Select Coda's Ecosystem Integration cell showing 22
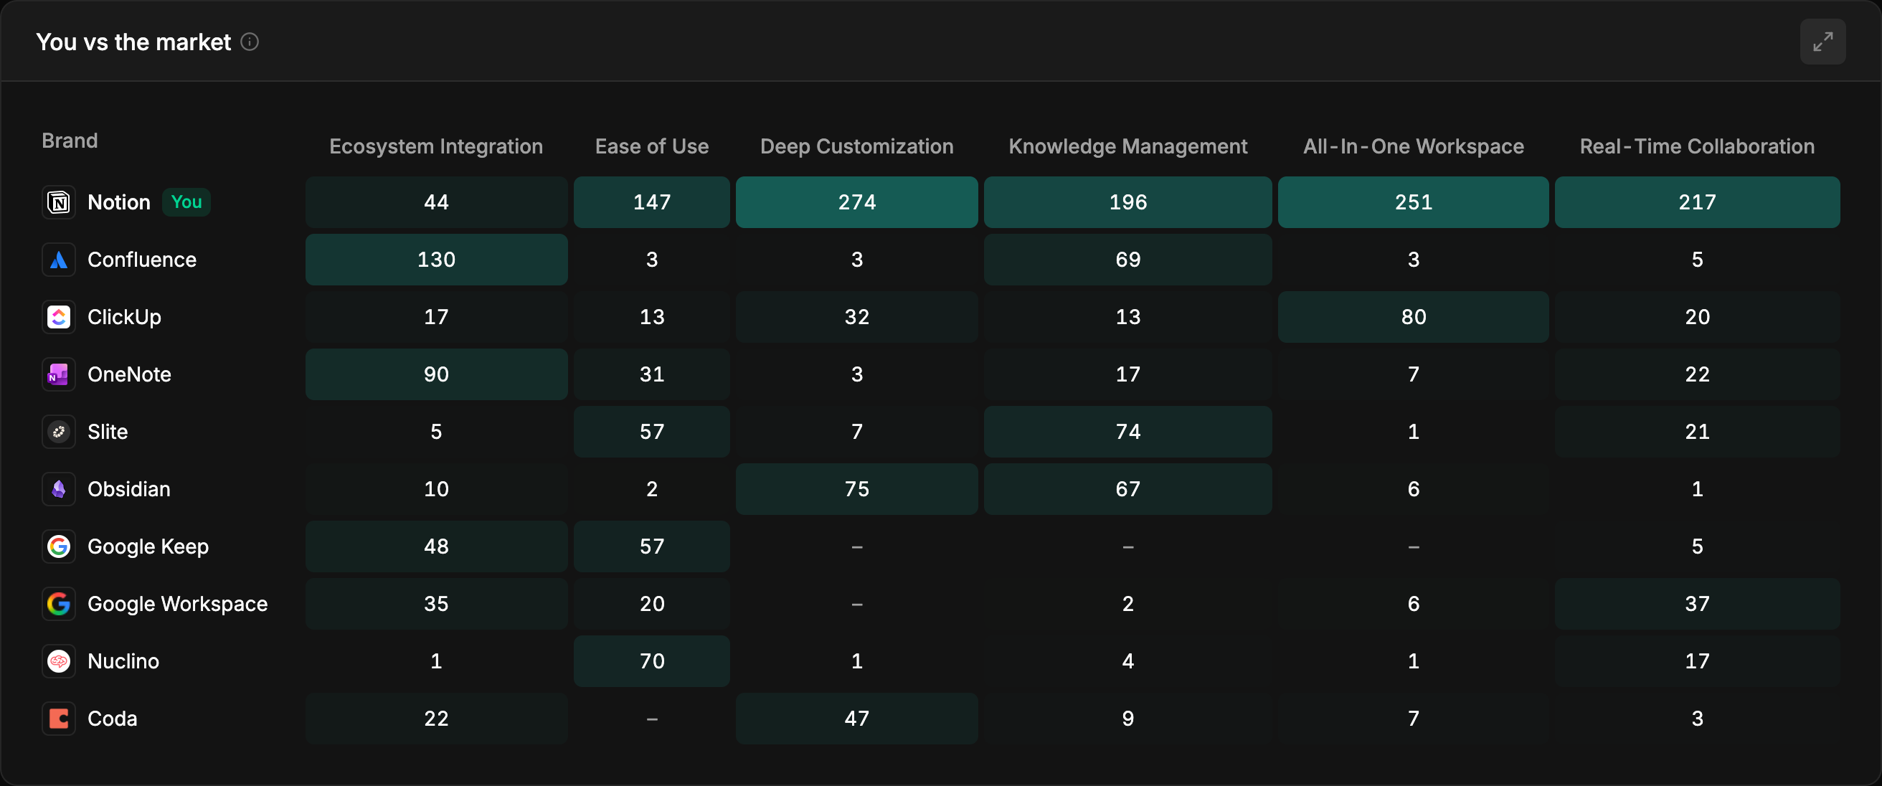 pyautogui.click(x=436, y=718)
